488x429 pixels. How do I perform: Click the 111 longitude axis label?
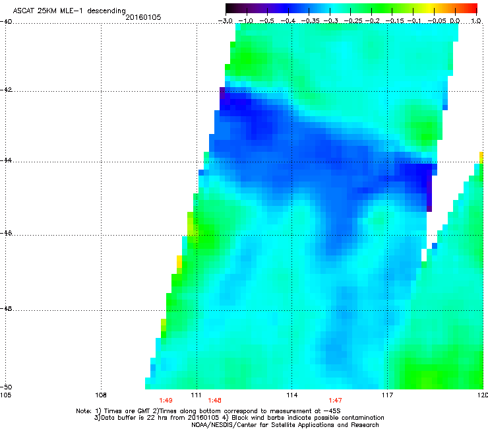coord(197,395)
